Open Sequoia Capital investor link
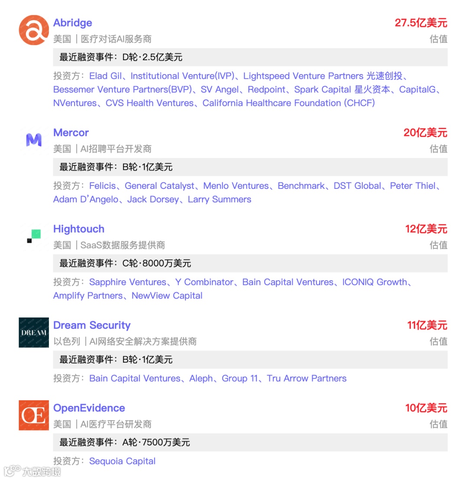The image size is (468, 480). pyautogui.click(x=122, y=461)
